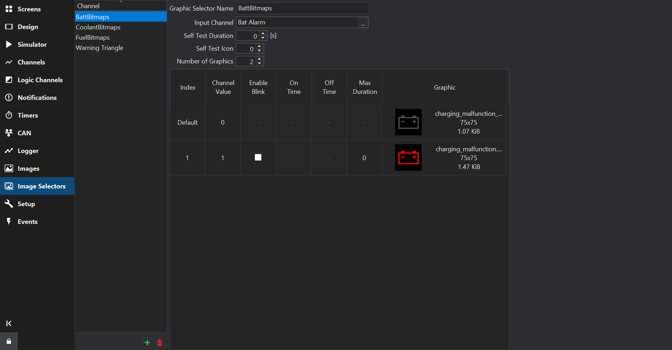
Task: Open the Notifications menu item
Action: tap(37, 98)
